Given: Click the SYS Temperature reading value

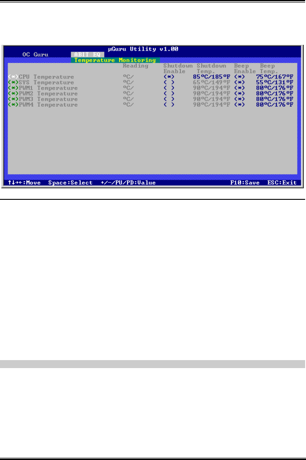Looking at the screenshot, I should pos(128,83).
